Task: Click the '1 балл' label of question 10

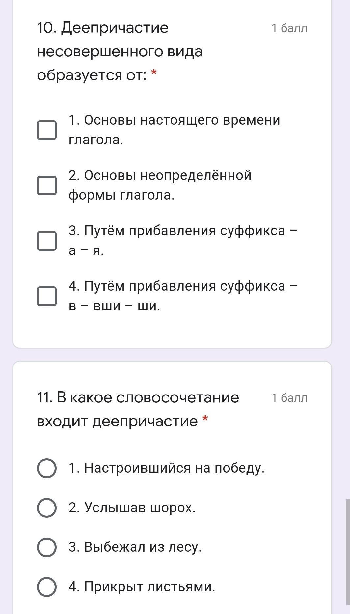Action: tap(289, 28)
